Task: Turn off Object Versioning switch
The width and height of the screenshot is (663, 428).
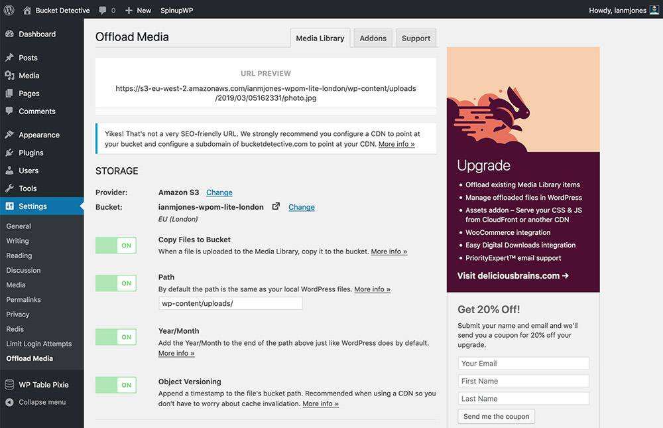Action: [x=116, y=385]
